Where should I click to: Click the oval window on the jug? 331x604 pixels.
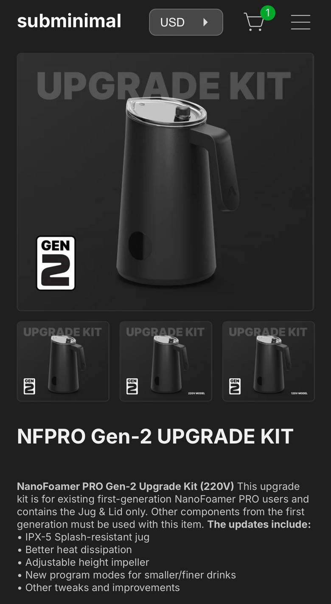click(x=140, y=246)
